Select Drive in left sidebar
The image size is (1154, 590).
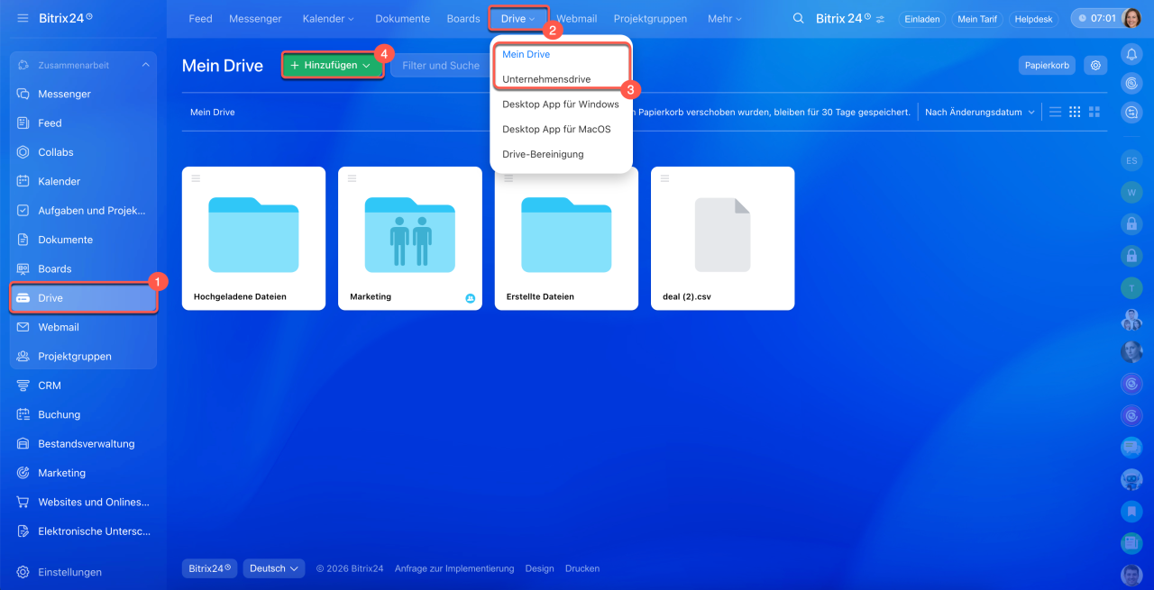84,298
